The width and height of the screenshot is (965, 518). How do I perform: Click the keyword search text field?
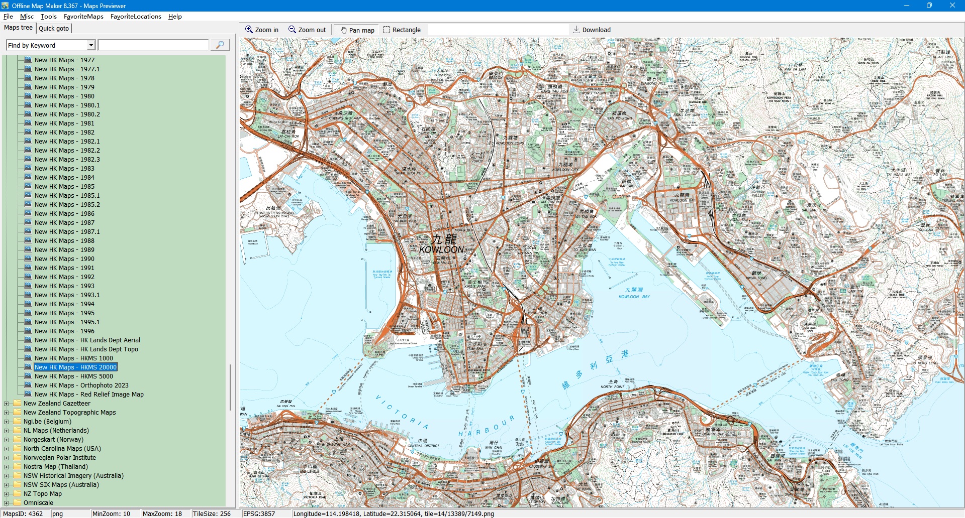tap(153, 45)
